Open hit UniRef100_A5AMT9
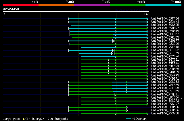This screenshot has height=121, width=184. [x=165, y=31]
